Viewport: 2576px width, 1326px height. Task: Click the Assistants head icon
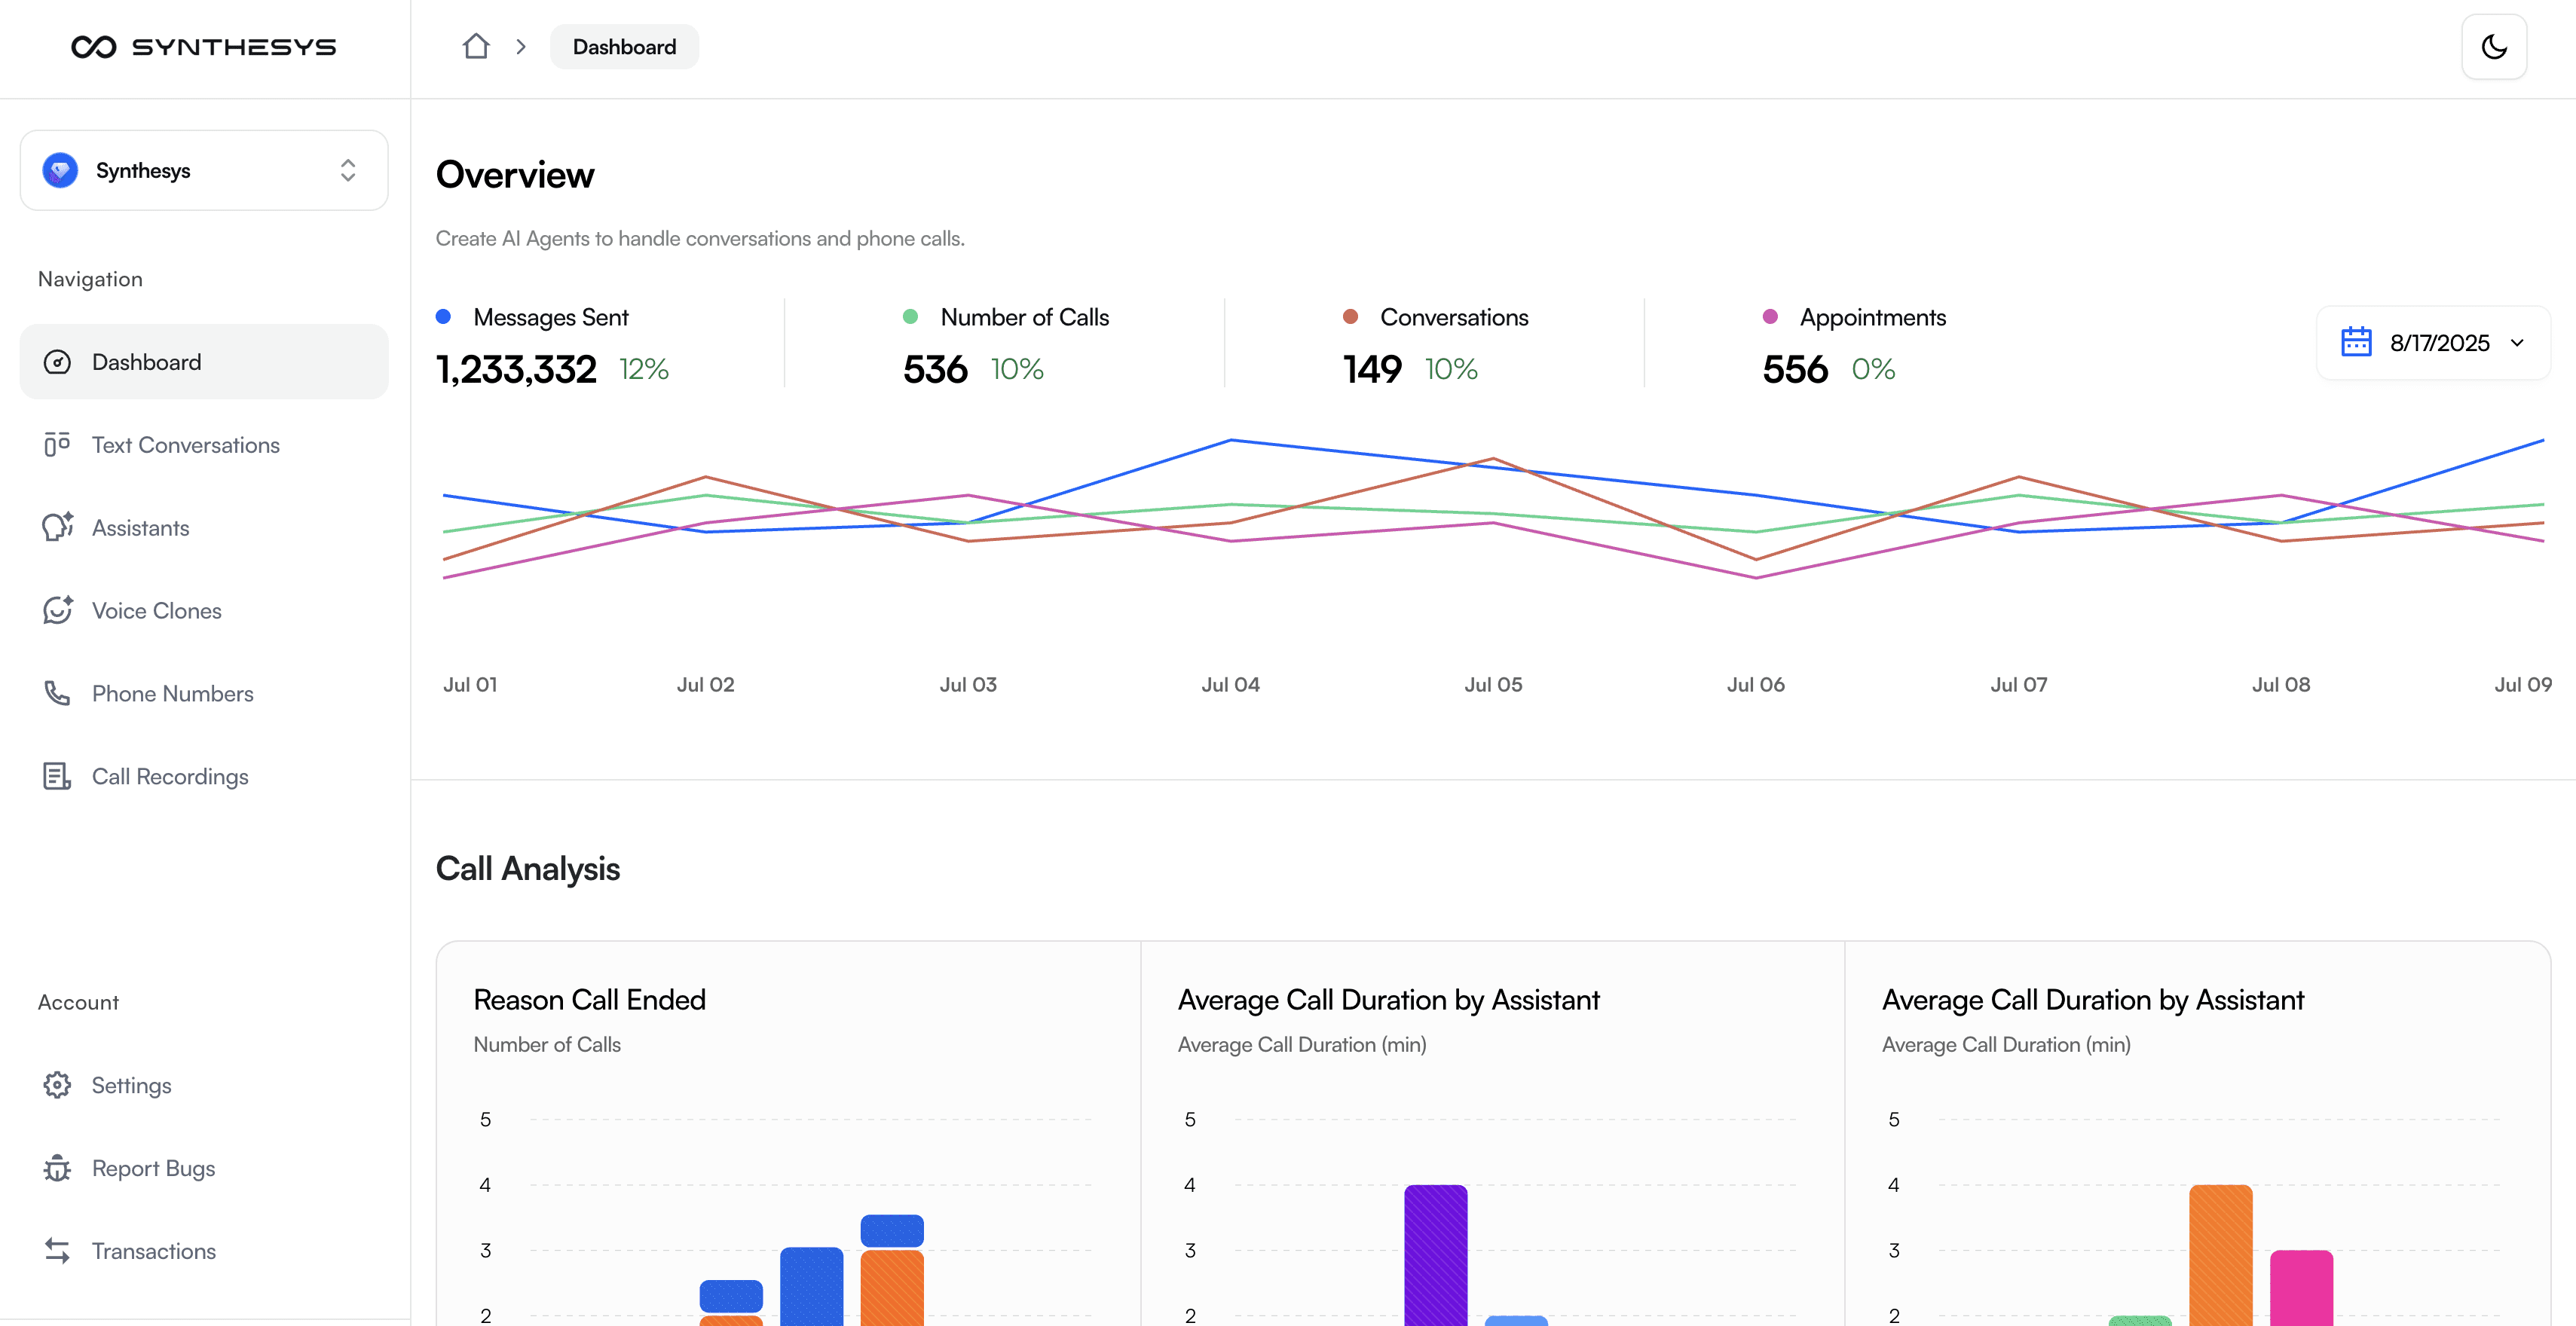click(57, 527)
